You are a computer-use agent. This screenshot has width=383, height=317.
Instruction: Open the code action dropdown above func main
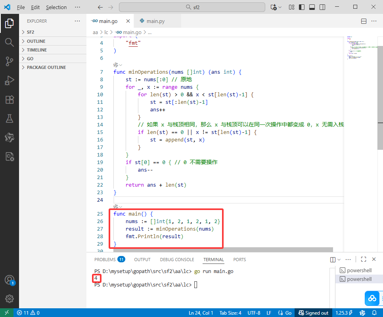click(118, 207)
